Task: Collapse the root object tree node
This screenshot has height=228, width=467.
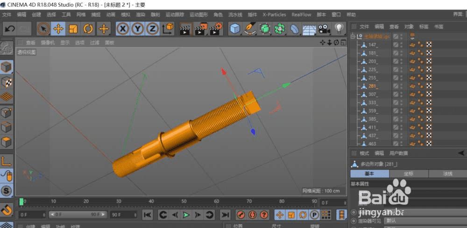Action: pos(353,36)
